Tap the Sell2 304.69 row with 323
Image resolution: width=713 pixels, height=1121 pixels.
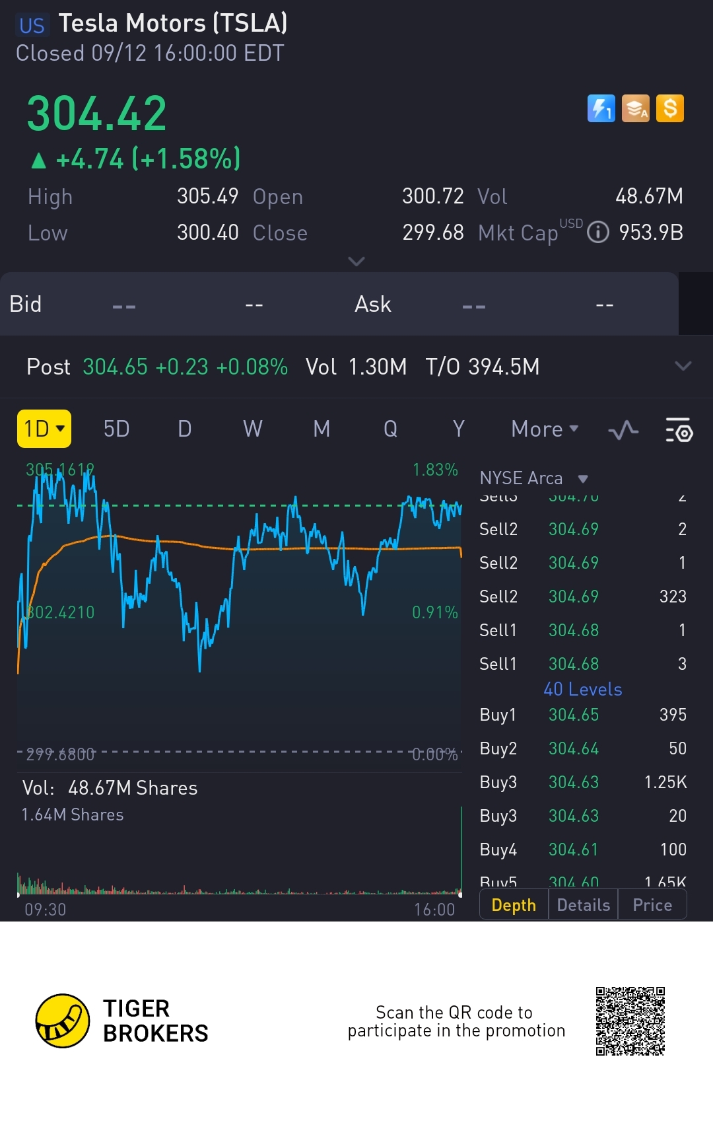pos(583,597)
